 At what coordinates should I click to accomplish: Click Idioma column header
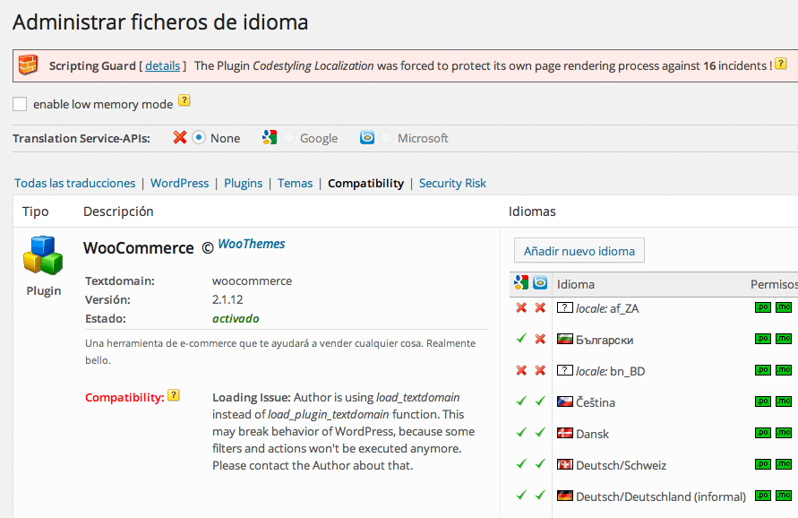(576, 284)
